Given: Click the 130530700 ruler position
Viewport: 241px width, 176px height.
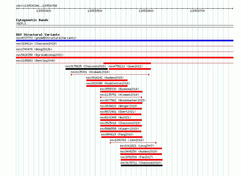Looking at the screenshot, I should [197, 11].
